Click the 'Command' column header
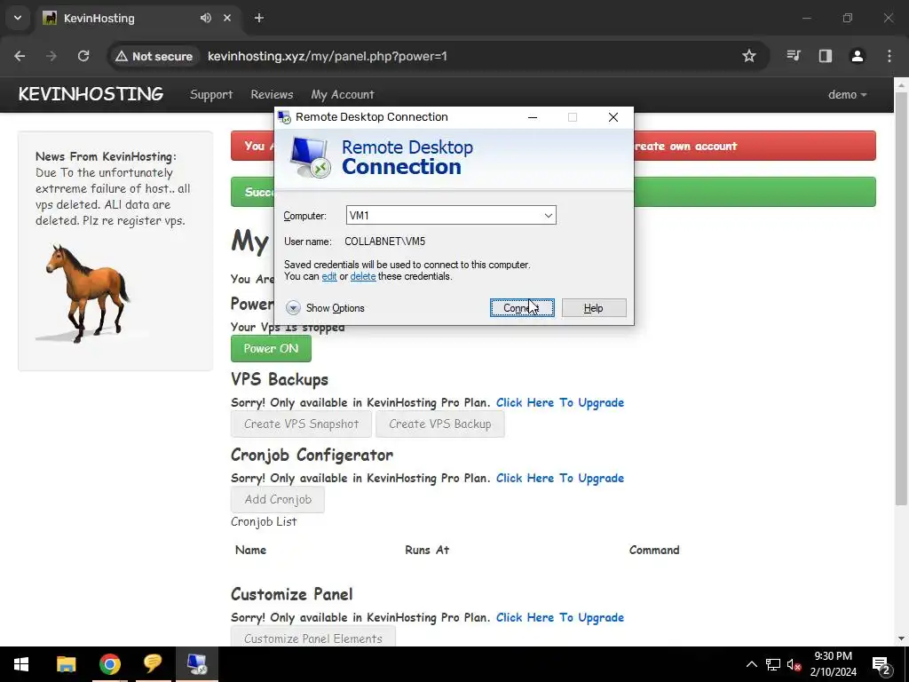 tap(654, 550)
